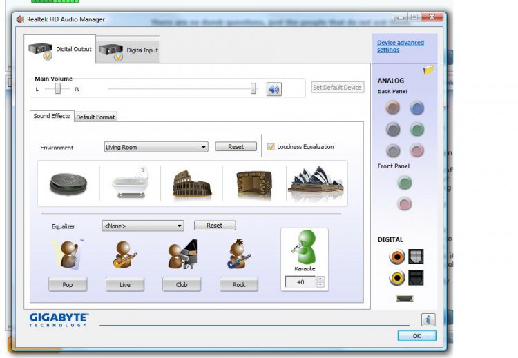
Task: Click the blue back panel analog jack
Action: pyautogui.click(x=417, y=108)
